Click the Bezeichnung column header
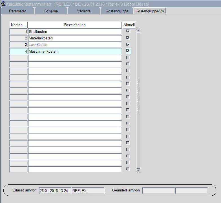Viewport: 221px width, 203px height. pyautogui.click(x=75, y=25)
